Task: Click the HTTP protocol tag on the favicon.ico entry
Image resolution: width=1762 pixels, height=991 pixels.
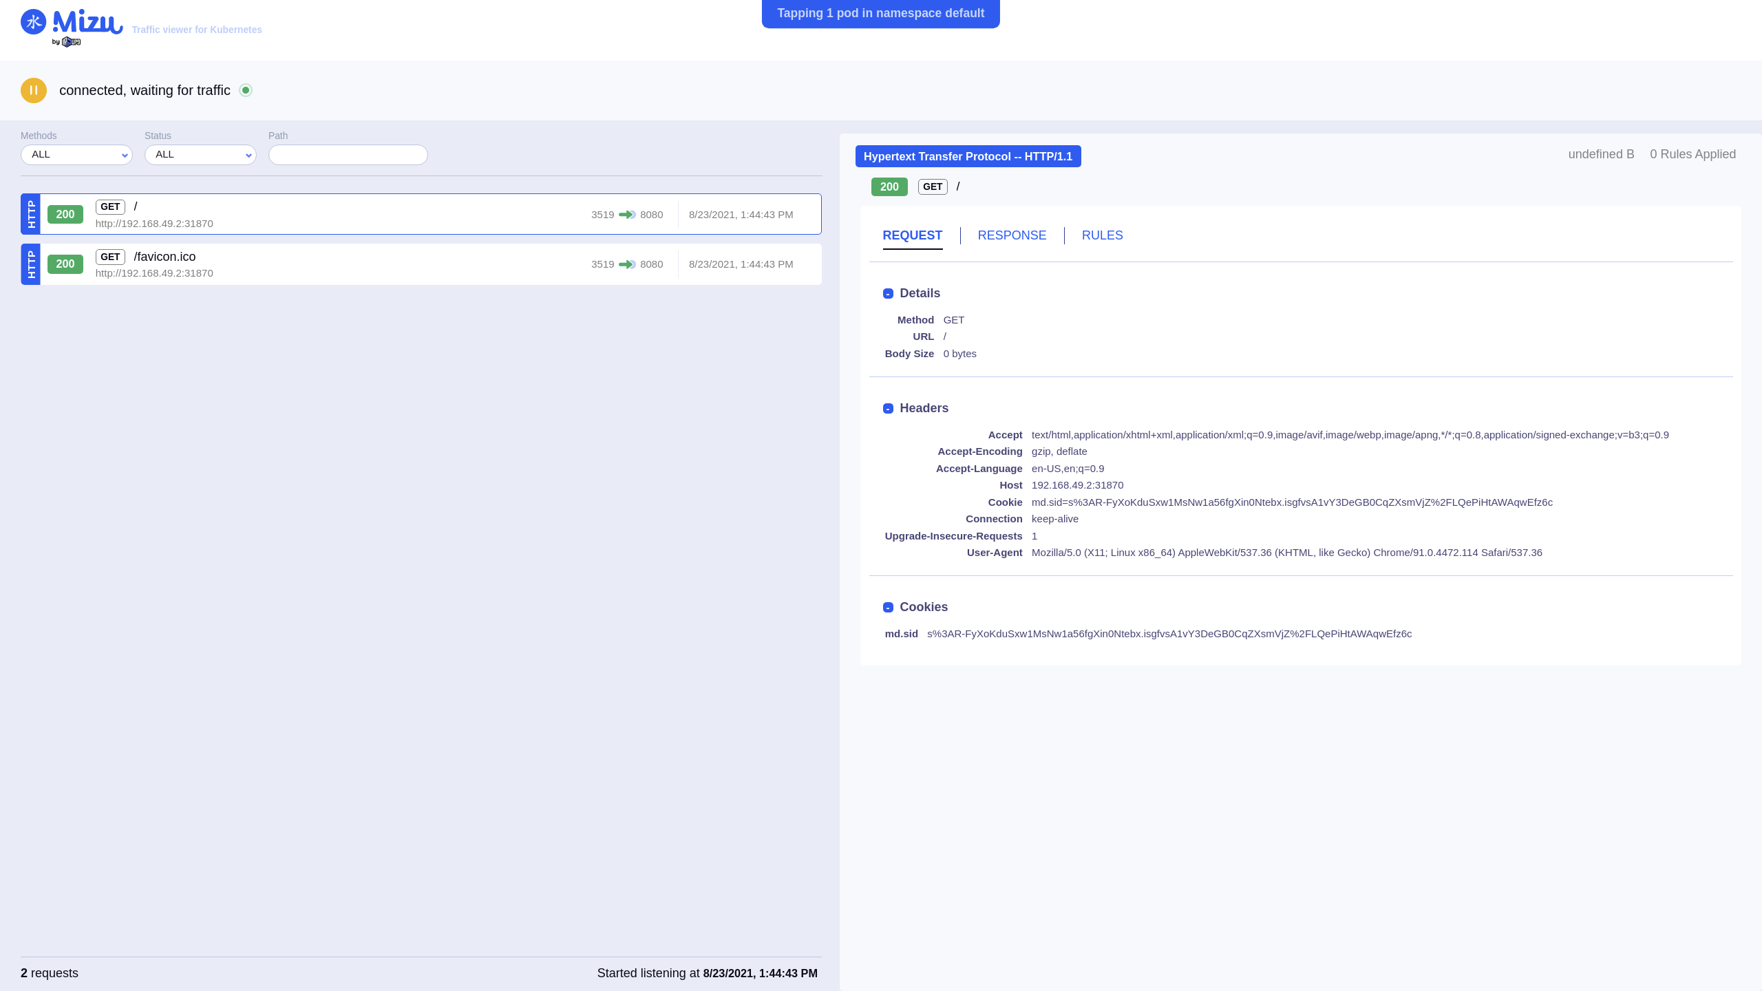Action: coord(31,264)
